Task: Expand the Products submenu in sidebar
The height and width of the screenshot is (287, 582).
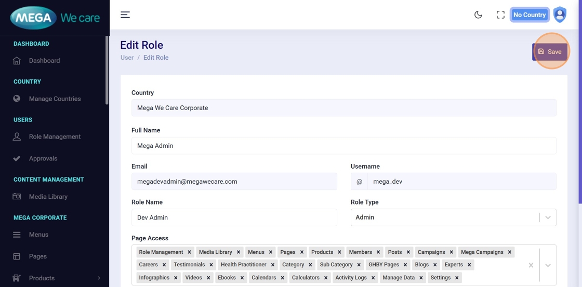Action: tap(99, 278)
